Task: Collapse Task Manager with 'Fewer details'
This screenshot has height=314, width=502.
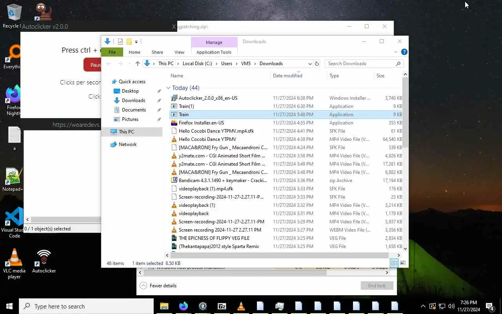Action: point(158,286)
